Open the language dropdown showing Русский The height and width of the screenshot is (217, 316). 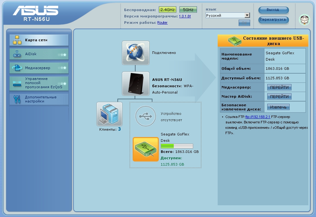[x=228, y=15]
